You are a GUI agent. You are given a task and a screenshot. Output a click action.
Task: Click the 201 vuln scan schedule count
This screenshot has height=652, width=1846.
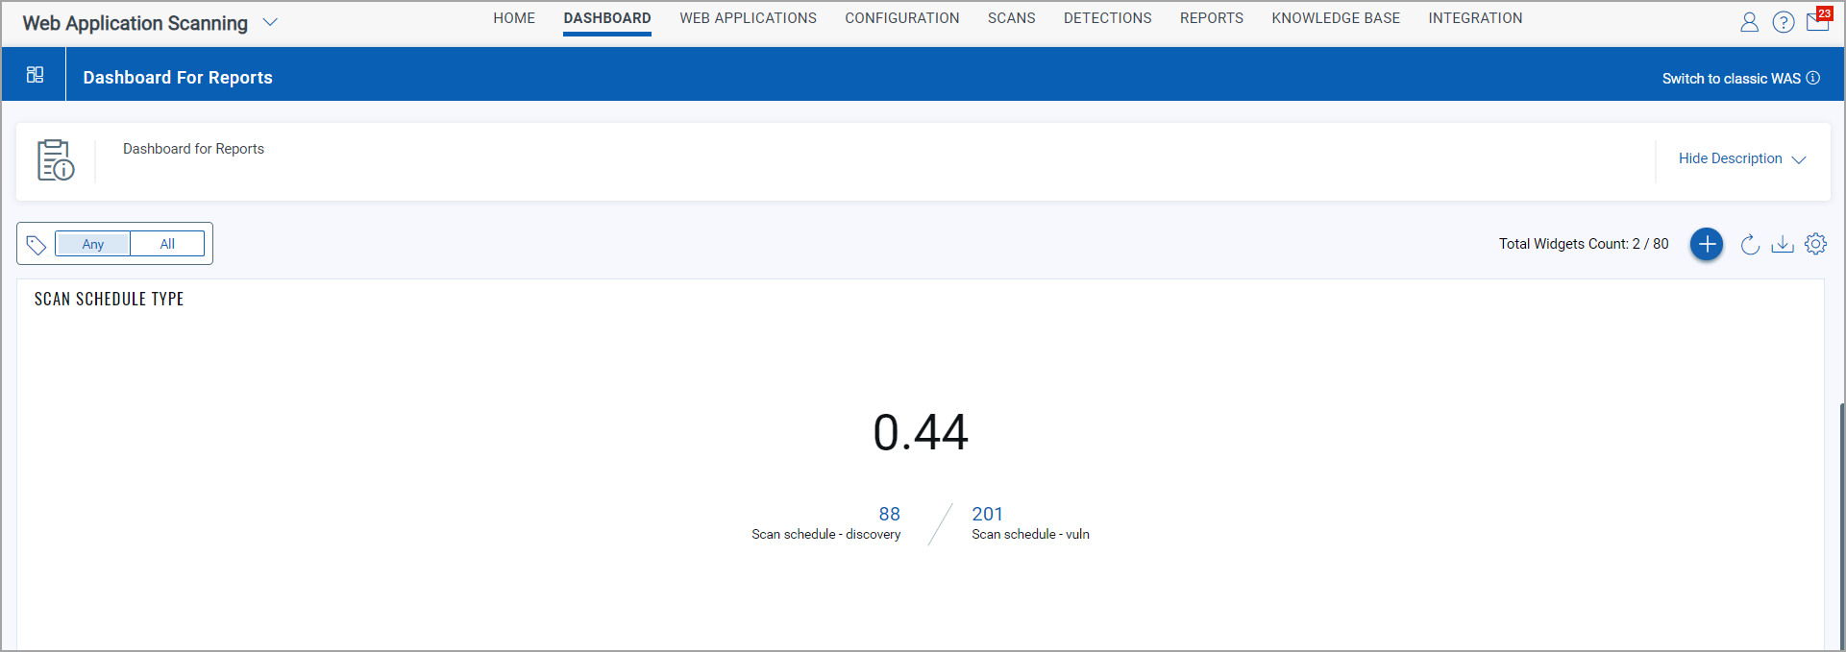pyautogui.click(x=987, y=514)
